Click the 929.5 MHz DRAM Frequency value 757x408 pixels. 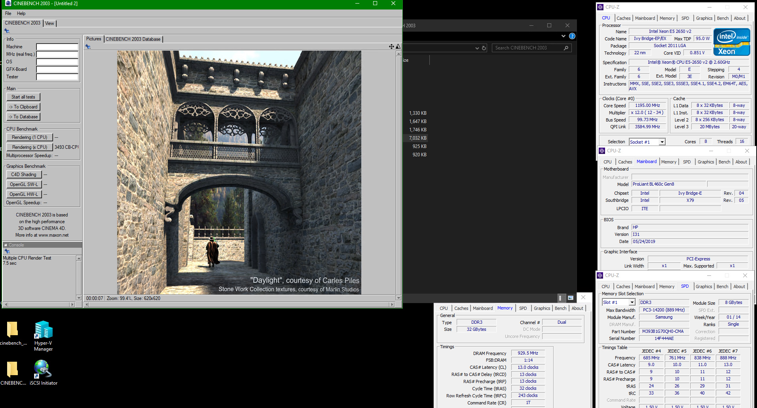point(528,353)
